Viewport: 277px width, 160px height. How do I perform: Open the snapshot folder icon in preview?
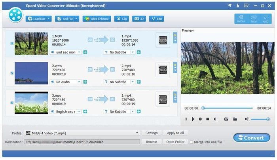(235, 119)
